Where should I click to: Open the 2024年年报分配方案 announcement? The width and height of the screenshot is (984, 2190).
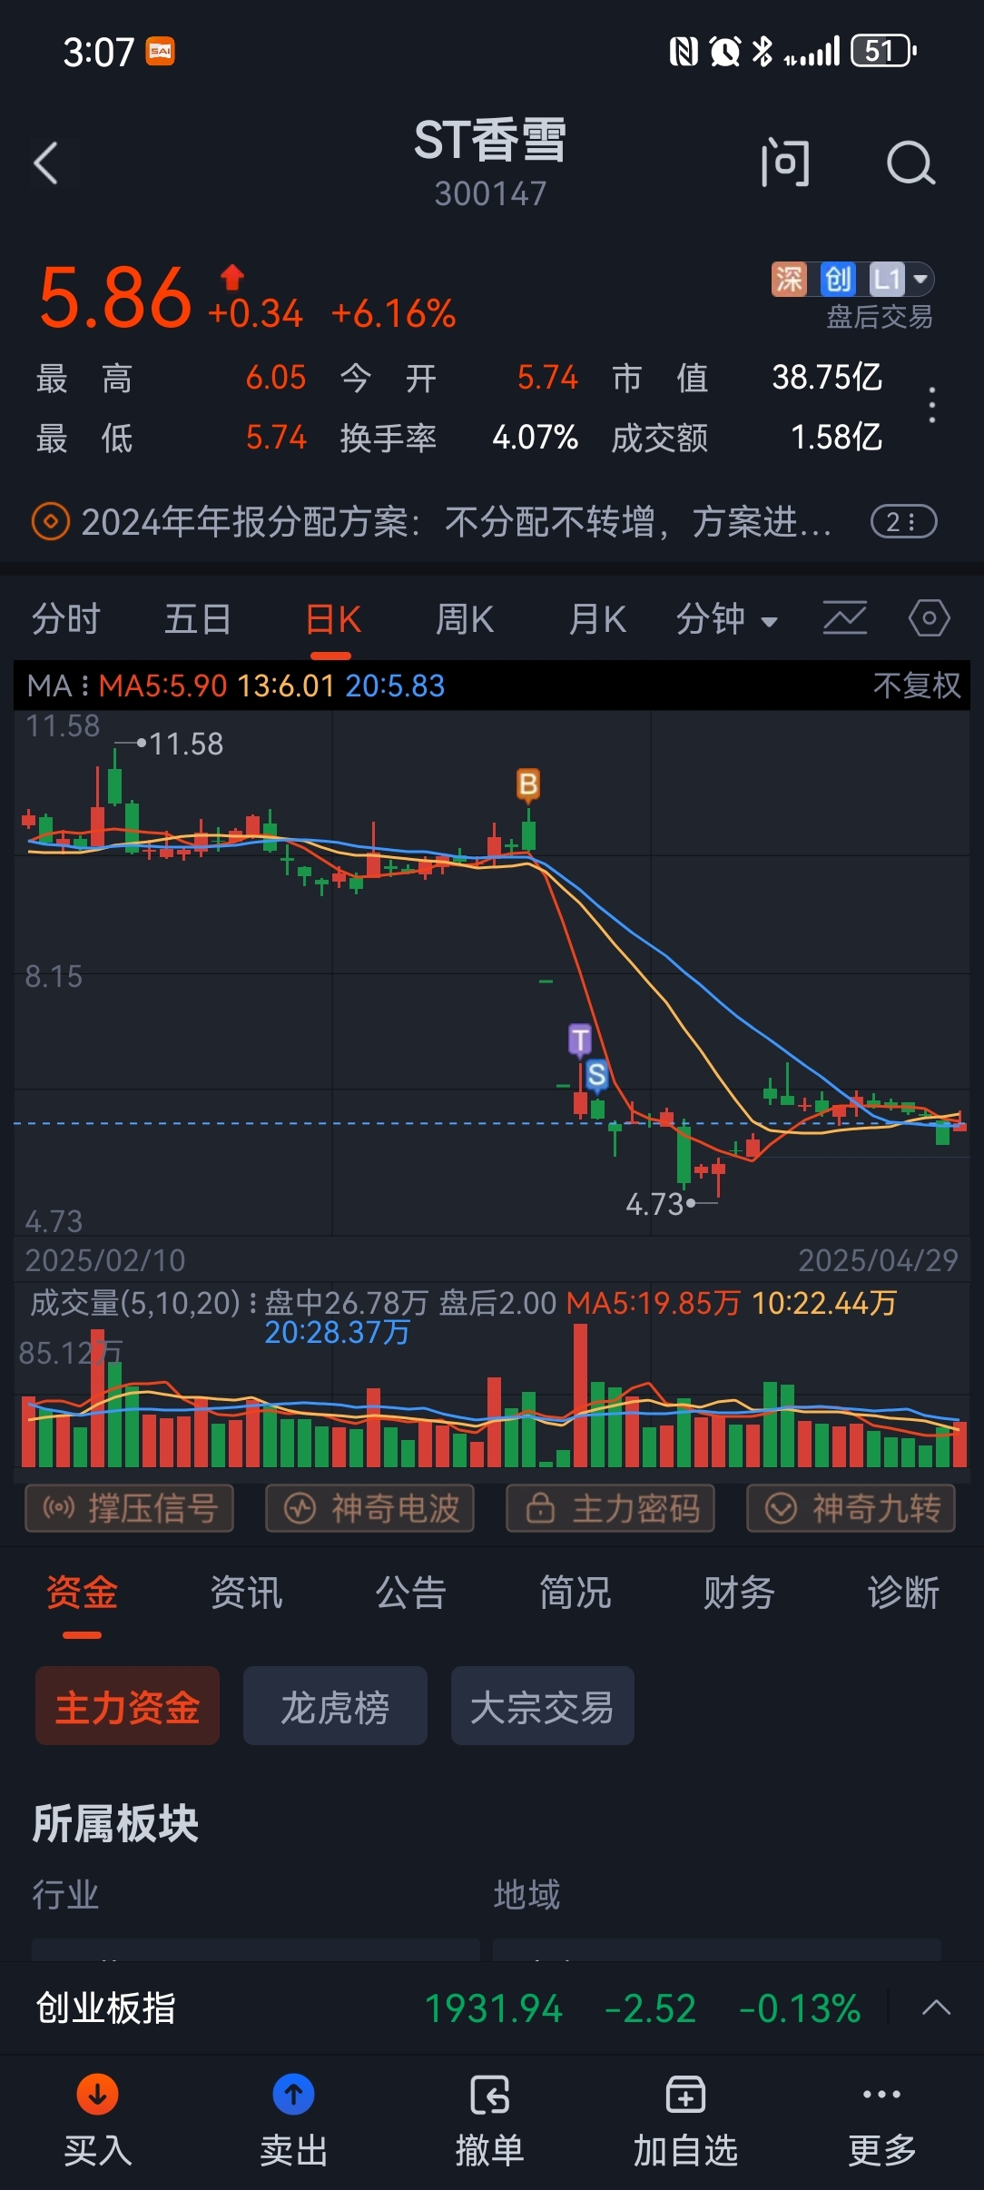[456, 522]
